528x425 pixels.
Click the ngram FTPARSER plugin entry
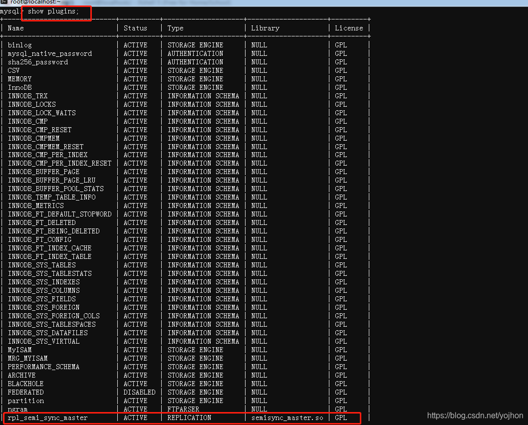tap(17, 409)
